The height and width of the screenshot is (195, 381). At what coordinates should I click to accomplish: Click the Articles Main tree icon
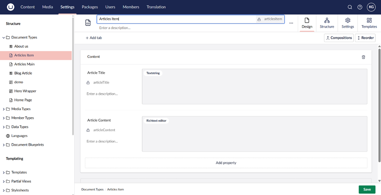click(x=11, y=64)
